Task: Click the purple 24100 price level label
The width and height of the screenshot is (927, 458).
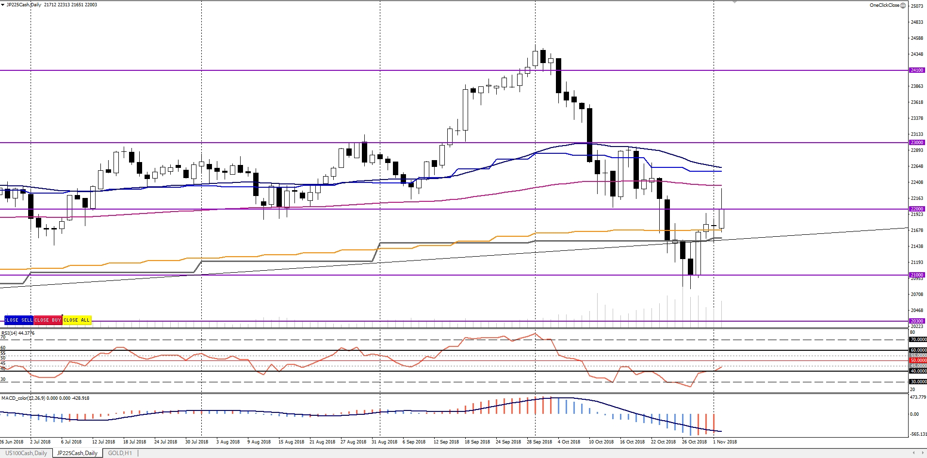Action: tap(917, 70)
